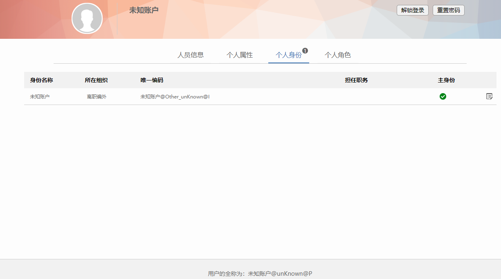The width and height of the screenshot is (501, 279).
Task: Click the 解锁登录 button
Action: point(412,10)
